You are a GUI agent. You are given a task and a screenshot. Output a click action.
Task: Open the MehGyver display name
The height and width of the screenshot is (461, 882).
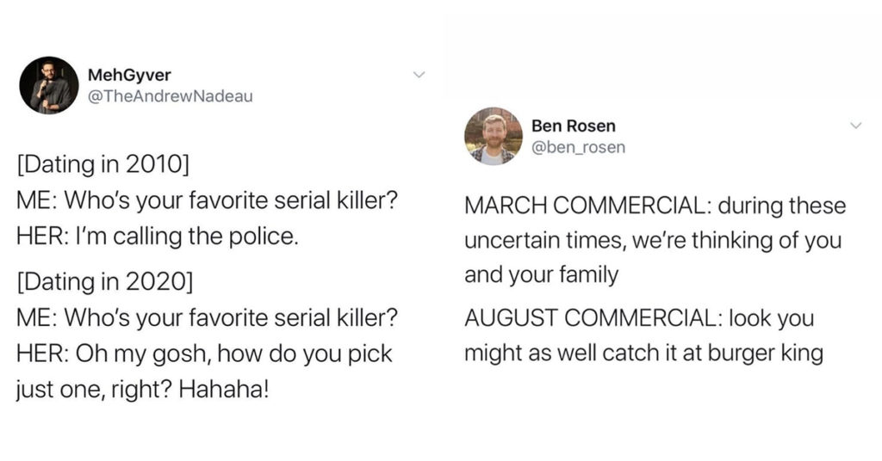tap(129, 75)
